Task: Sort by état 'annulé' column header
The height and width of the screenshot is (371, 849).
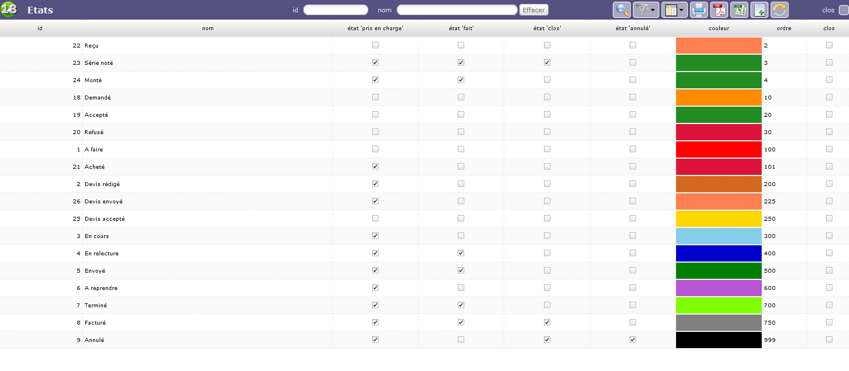Action: (632, 28)
